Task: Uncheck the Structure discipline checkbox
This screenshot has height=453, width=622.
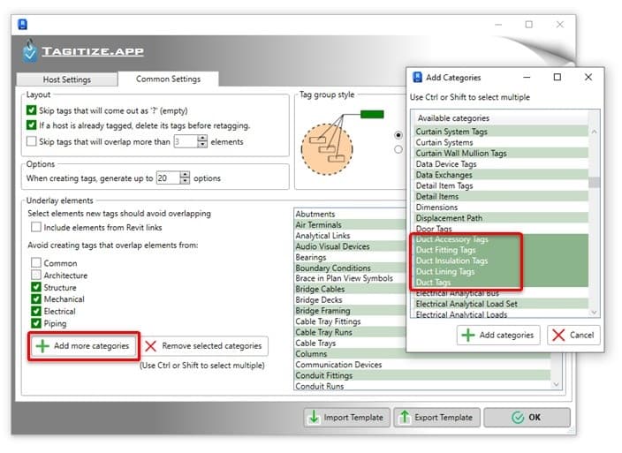Action: (36, 287)
